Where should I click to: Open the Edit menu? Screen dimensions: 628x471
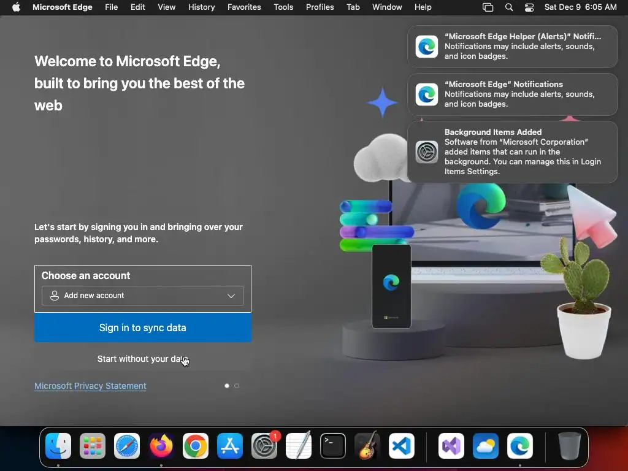pos(138,7)
